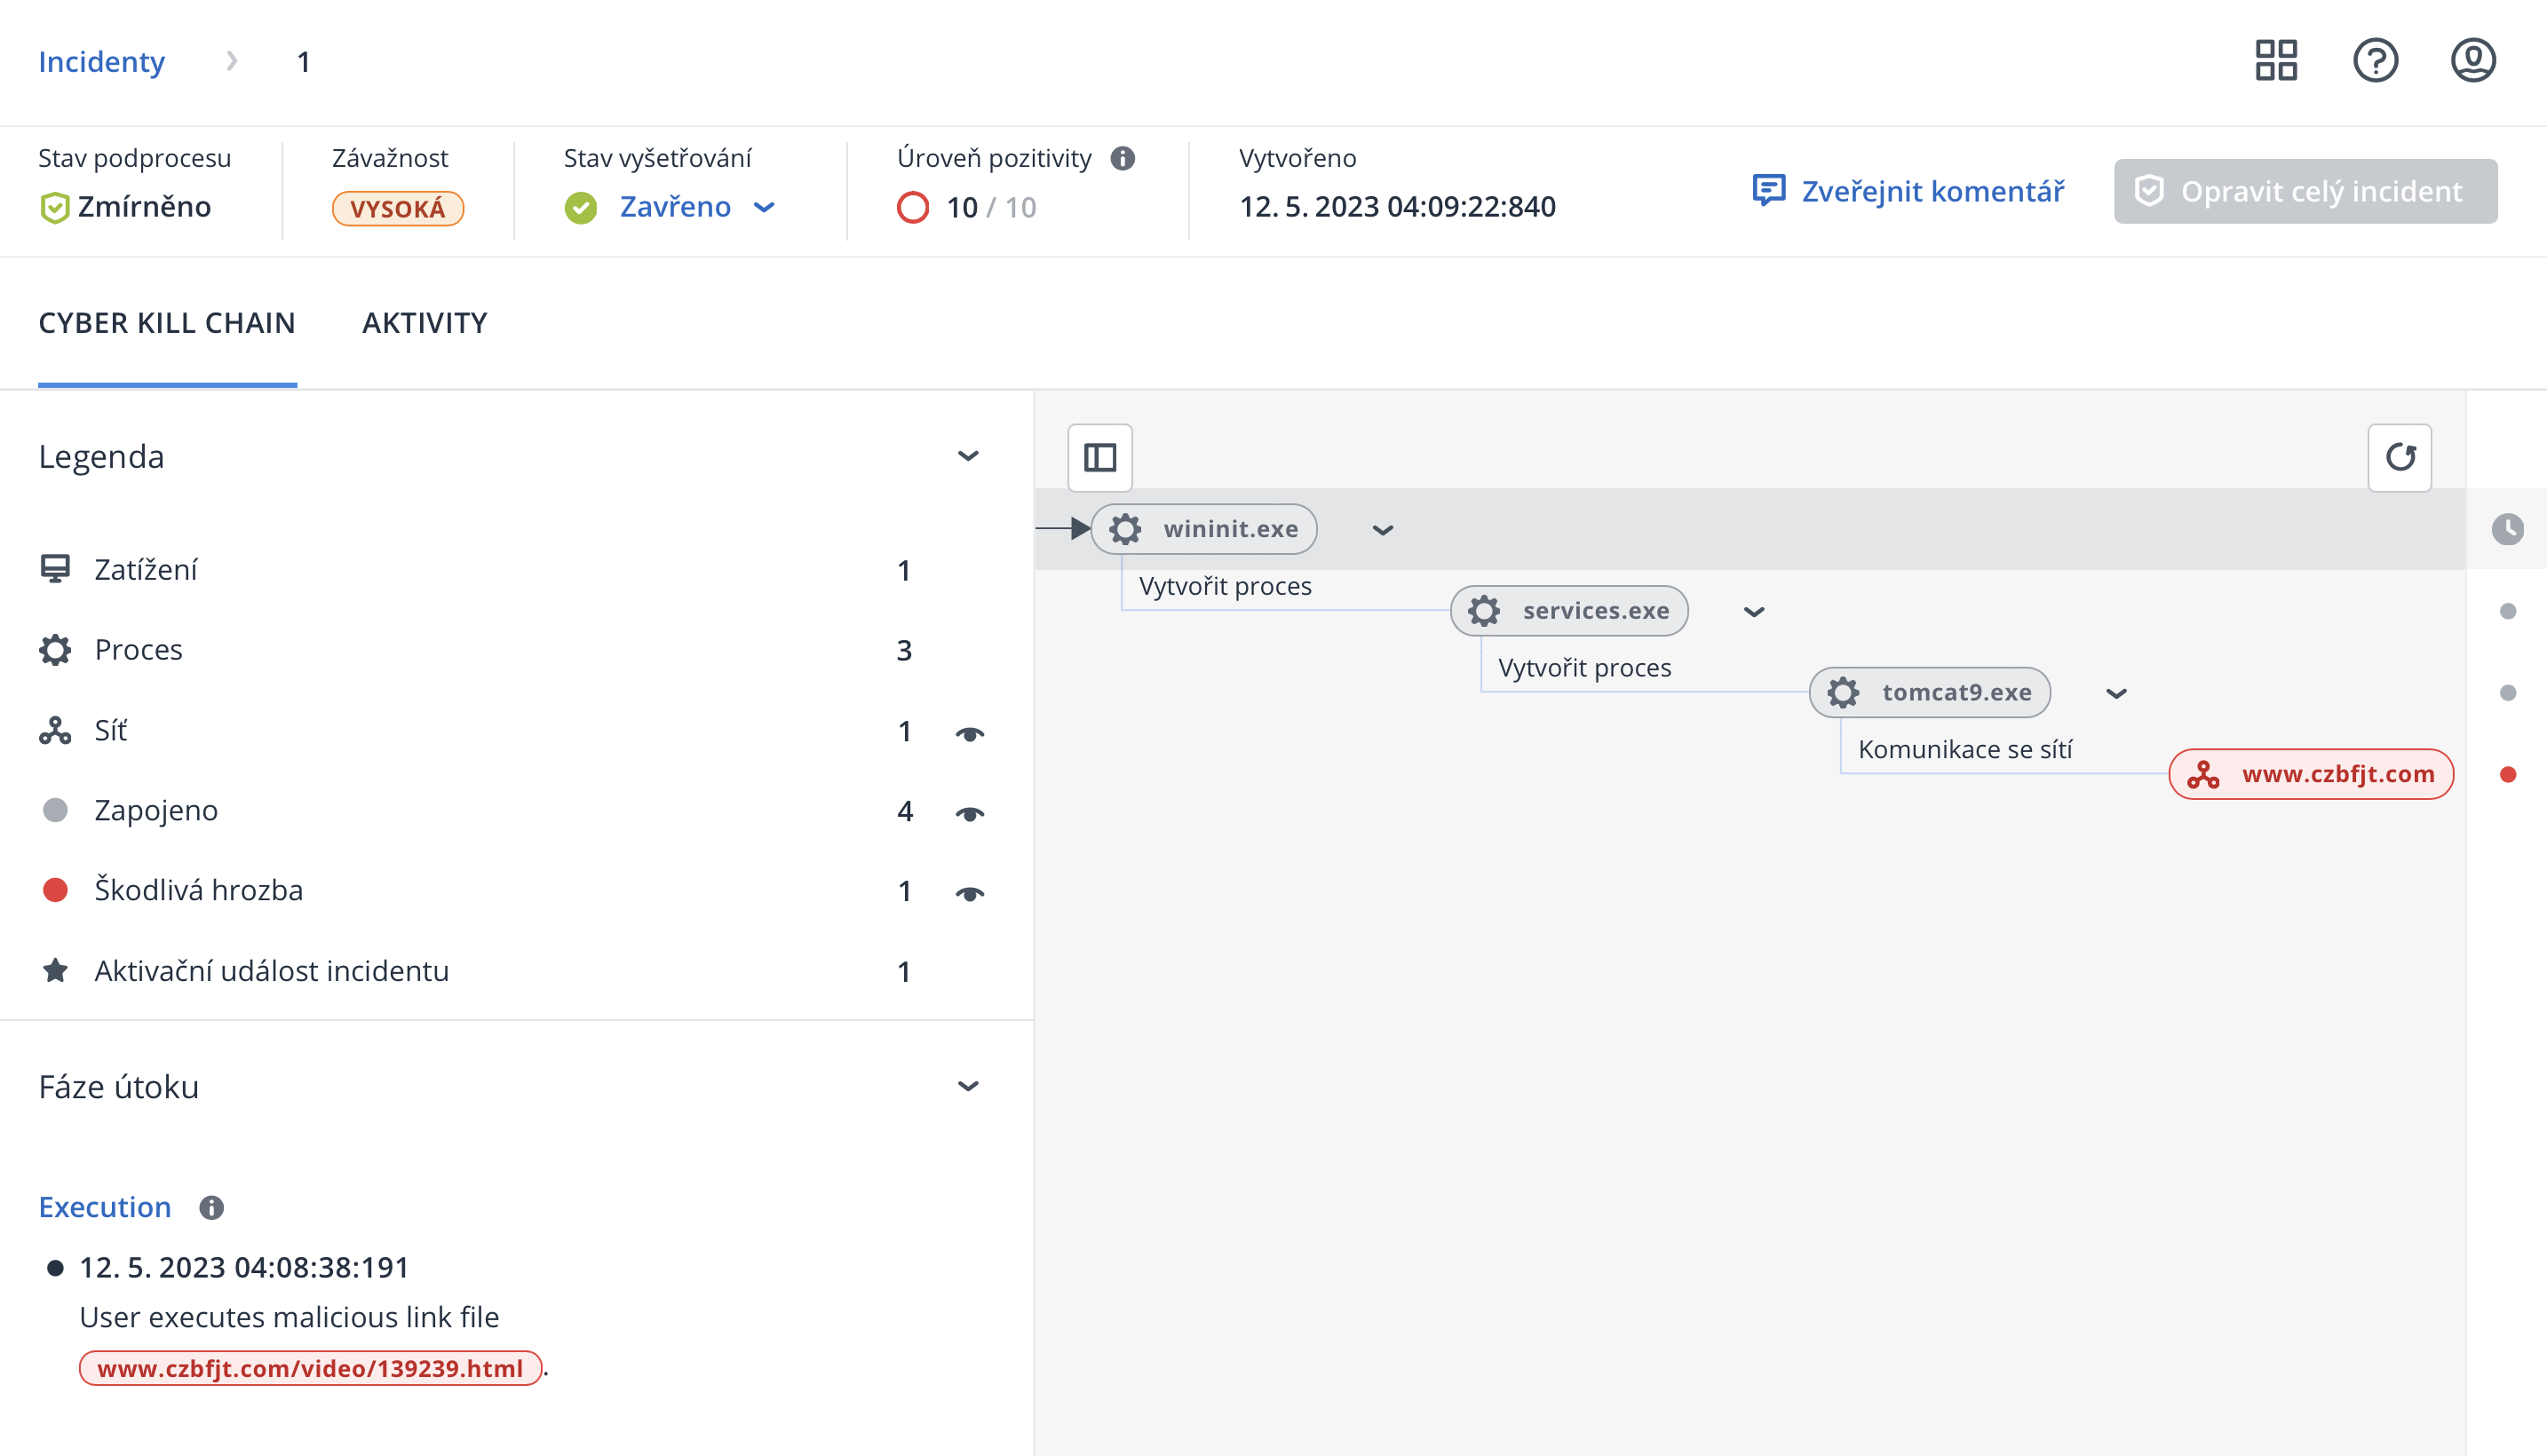The image size is (2547, 1456).
Task: Select the CYBER KILL CHAIN tab
Action: click(167, 323)
